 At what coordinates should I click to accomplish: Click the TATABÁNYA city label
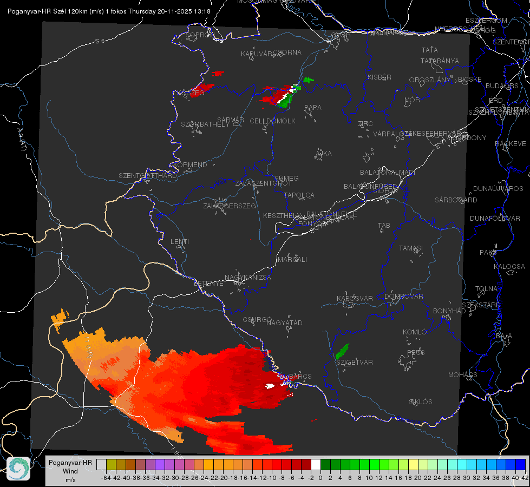[440, 61]
